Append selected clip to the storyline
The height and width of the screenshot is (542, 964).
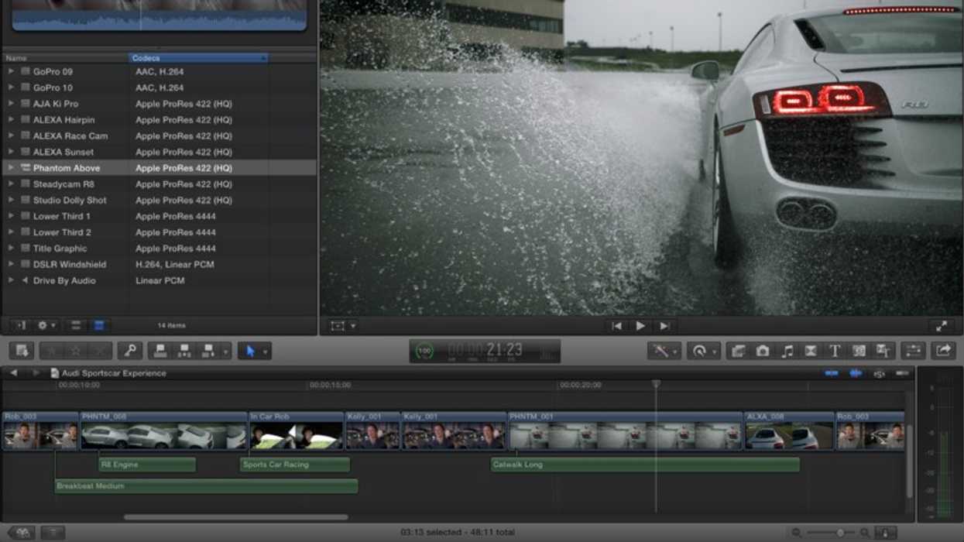click(208, 351)
